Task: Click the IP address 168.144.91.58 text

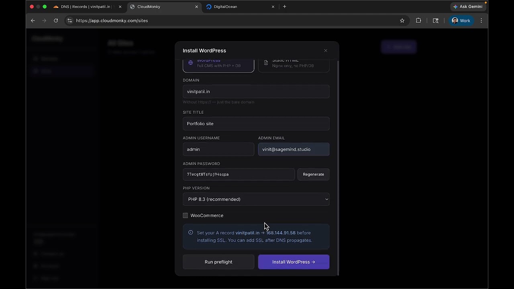Action: pos(281,233)
